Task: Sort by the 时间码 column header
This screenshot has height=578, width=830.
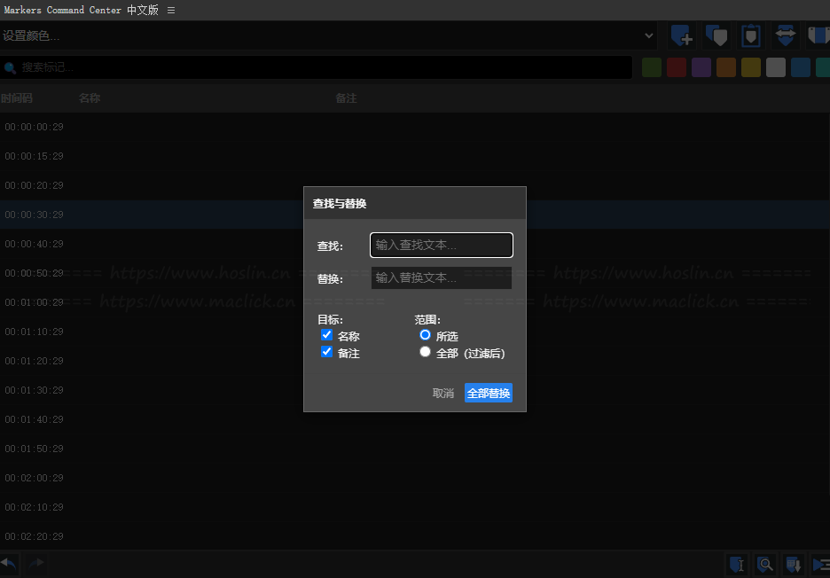Action: [x=16, y=98]
